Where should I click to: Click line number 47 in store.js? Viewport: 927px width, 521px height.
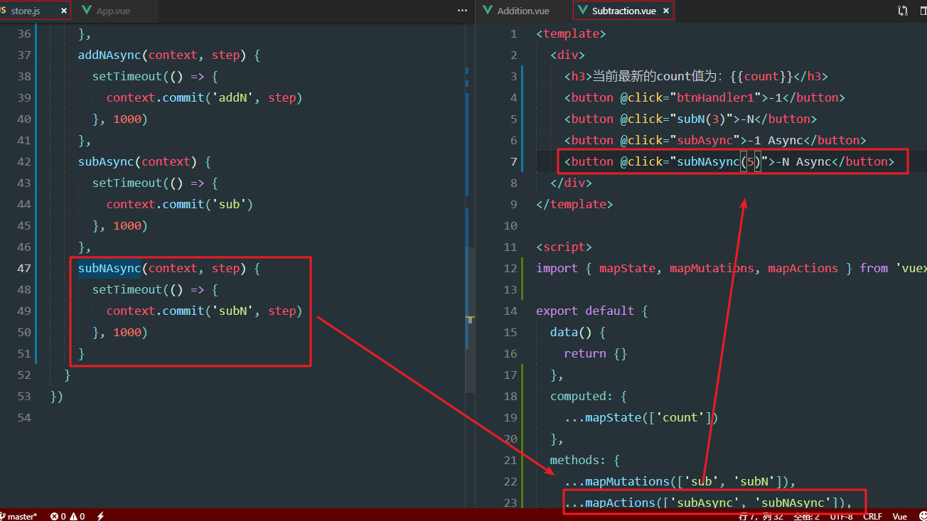click(x=24, y=268)
